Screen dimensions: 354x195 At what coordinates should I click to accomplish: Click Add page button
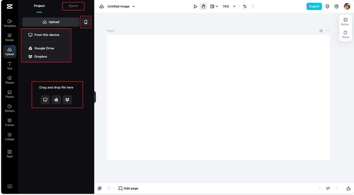(x=128, y=188)
